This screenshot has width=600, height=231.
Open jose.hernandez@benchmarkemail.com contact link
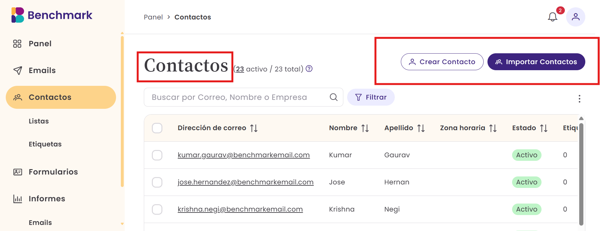click(245, 182)
